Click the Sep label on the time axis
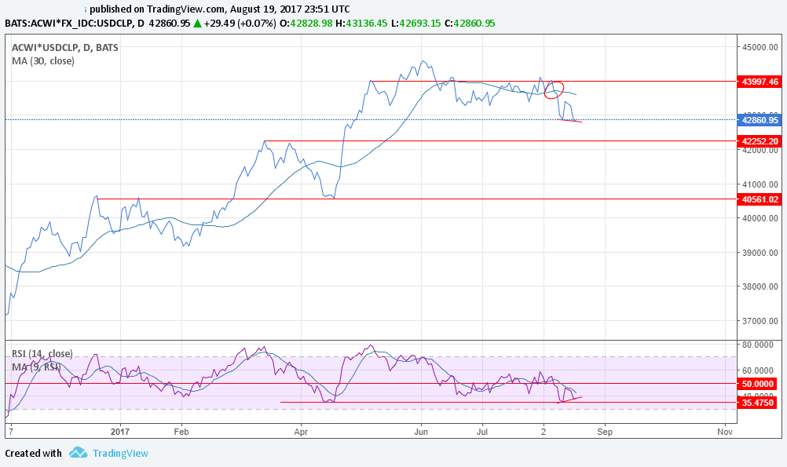Viewport: 787px width, 467px height. (x=605, y=432)
